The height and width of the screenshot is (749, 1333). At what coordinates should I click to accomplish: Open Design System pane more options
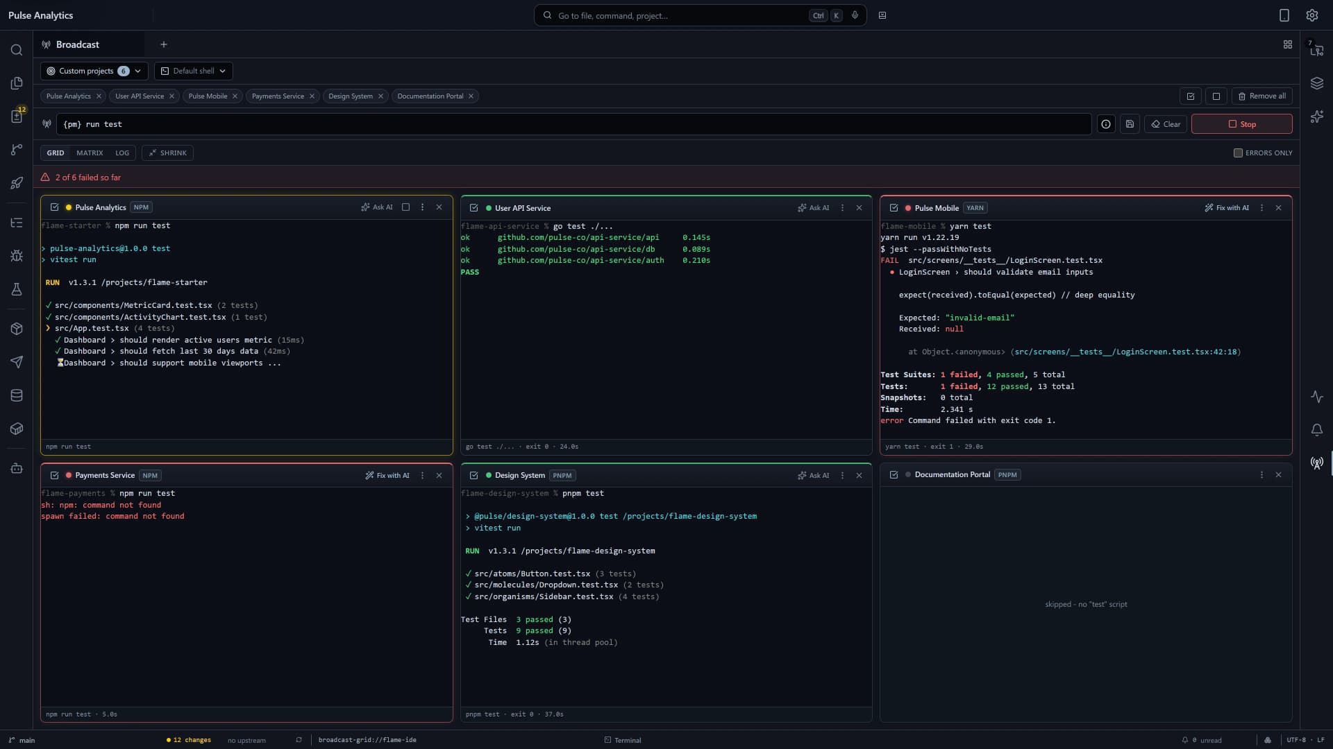coord(842,475)
